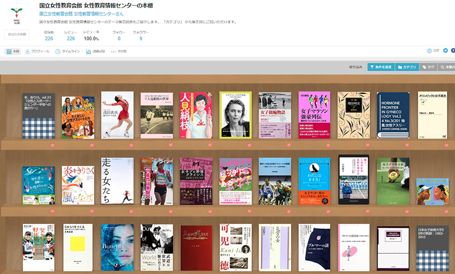455x274 pixels.
Task: Open the 女子競輪物語 book cover
Action: pos(275,116)
